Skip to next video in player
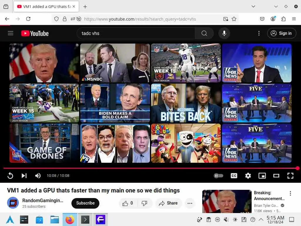This screenshot has height=226, width=301. tap(24, 175)
